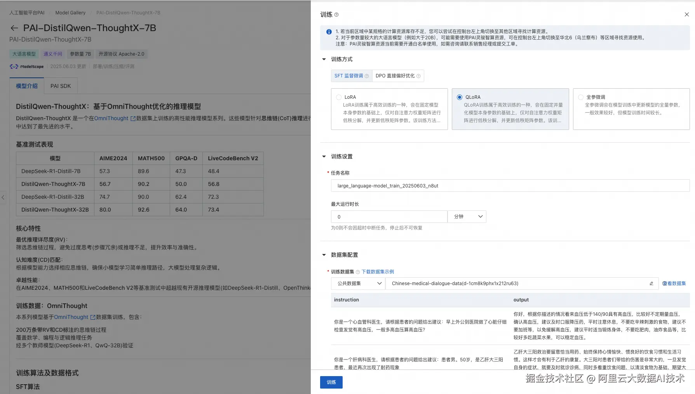The image size is (695, 394).
Task: Click the help icon next to 训练数据集 label
Action: pos(358,272)
